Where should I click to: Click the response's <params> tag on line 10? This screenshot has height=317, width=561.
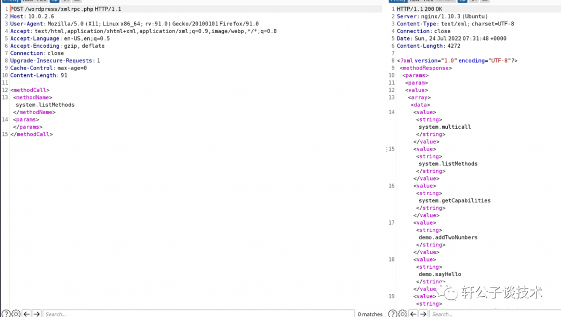(416, 75)
